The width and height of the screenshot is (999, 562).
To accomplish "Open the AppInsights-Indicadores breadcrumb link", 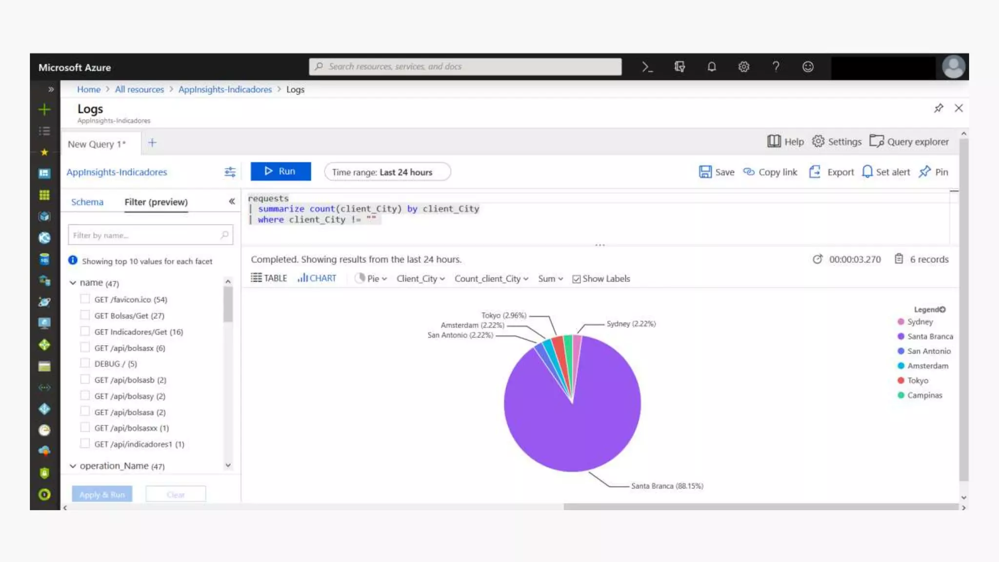I will (x=225, y=89).
